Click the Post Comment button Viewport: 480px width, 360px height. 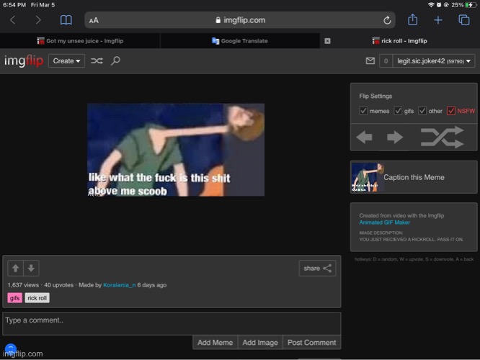[311, 343]
